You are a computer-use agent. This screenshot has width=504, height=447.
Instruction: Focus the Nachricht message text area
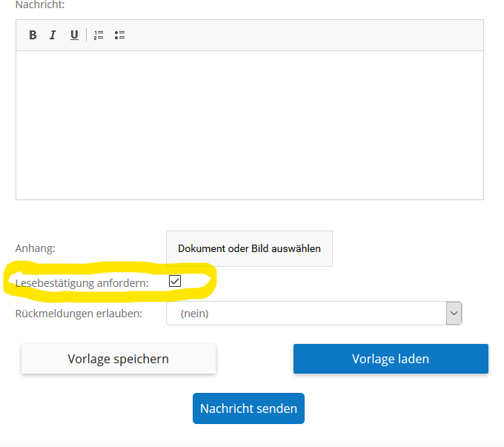tap(250, 125)
